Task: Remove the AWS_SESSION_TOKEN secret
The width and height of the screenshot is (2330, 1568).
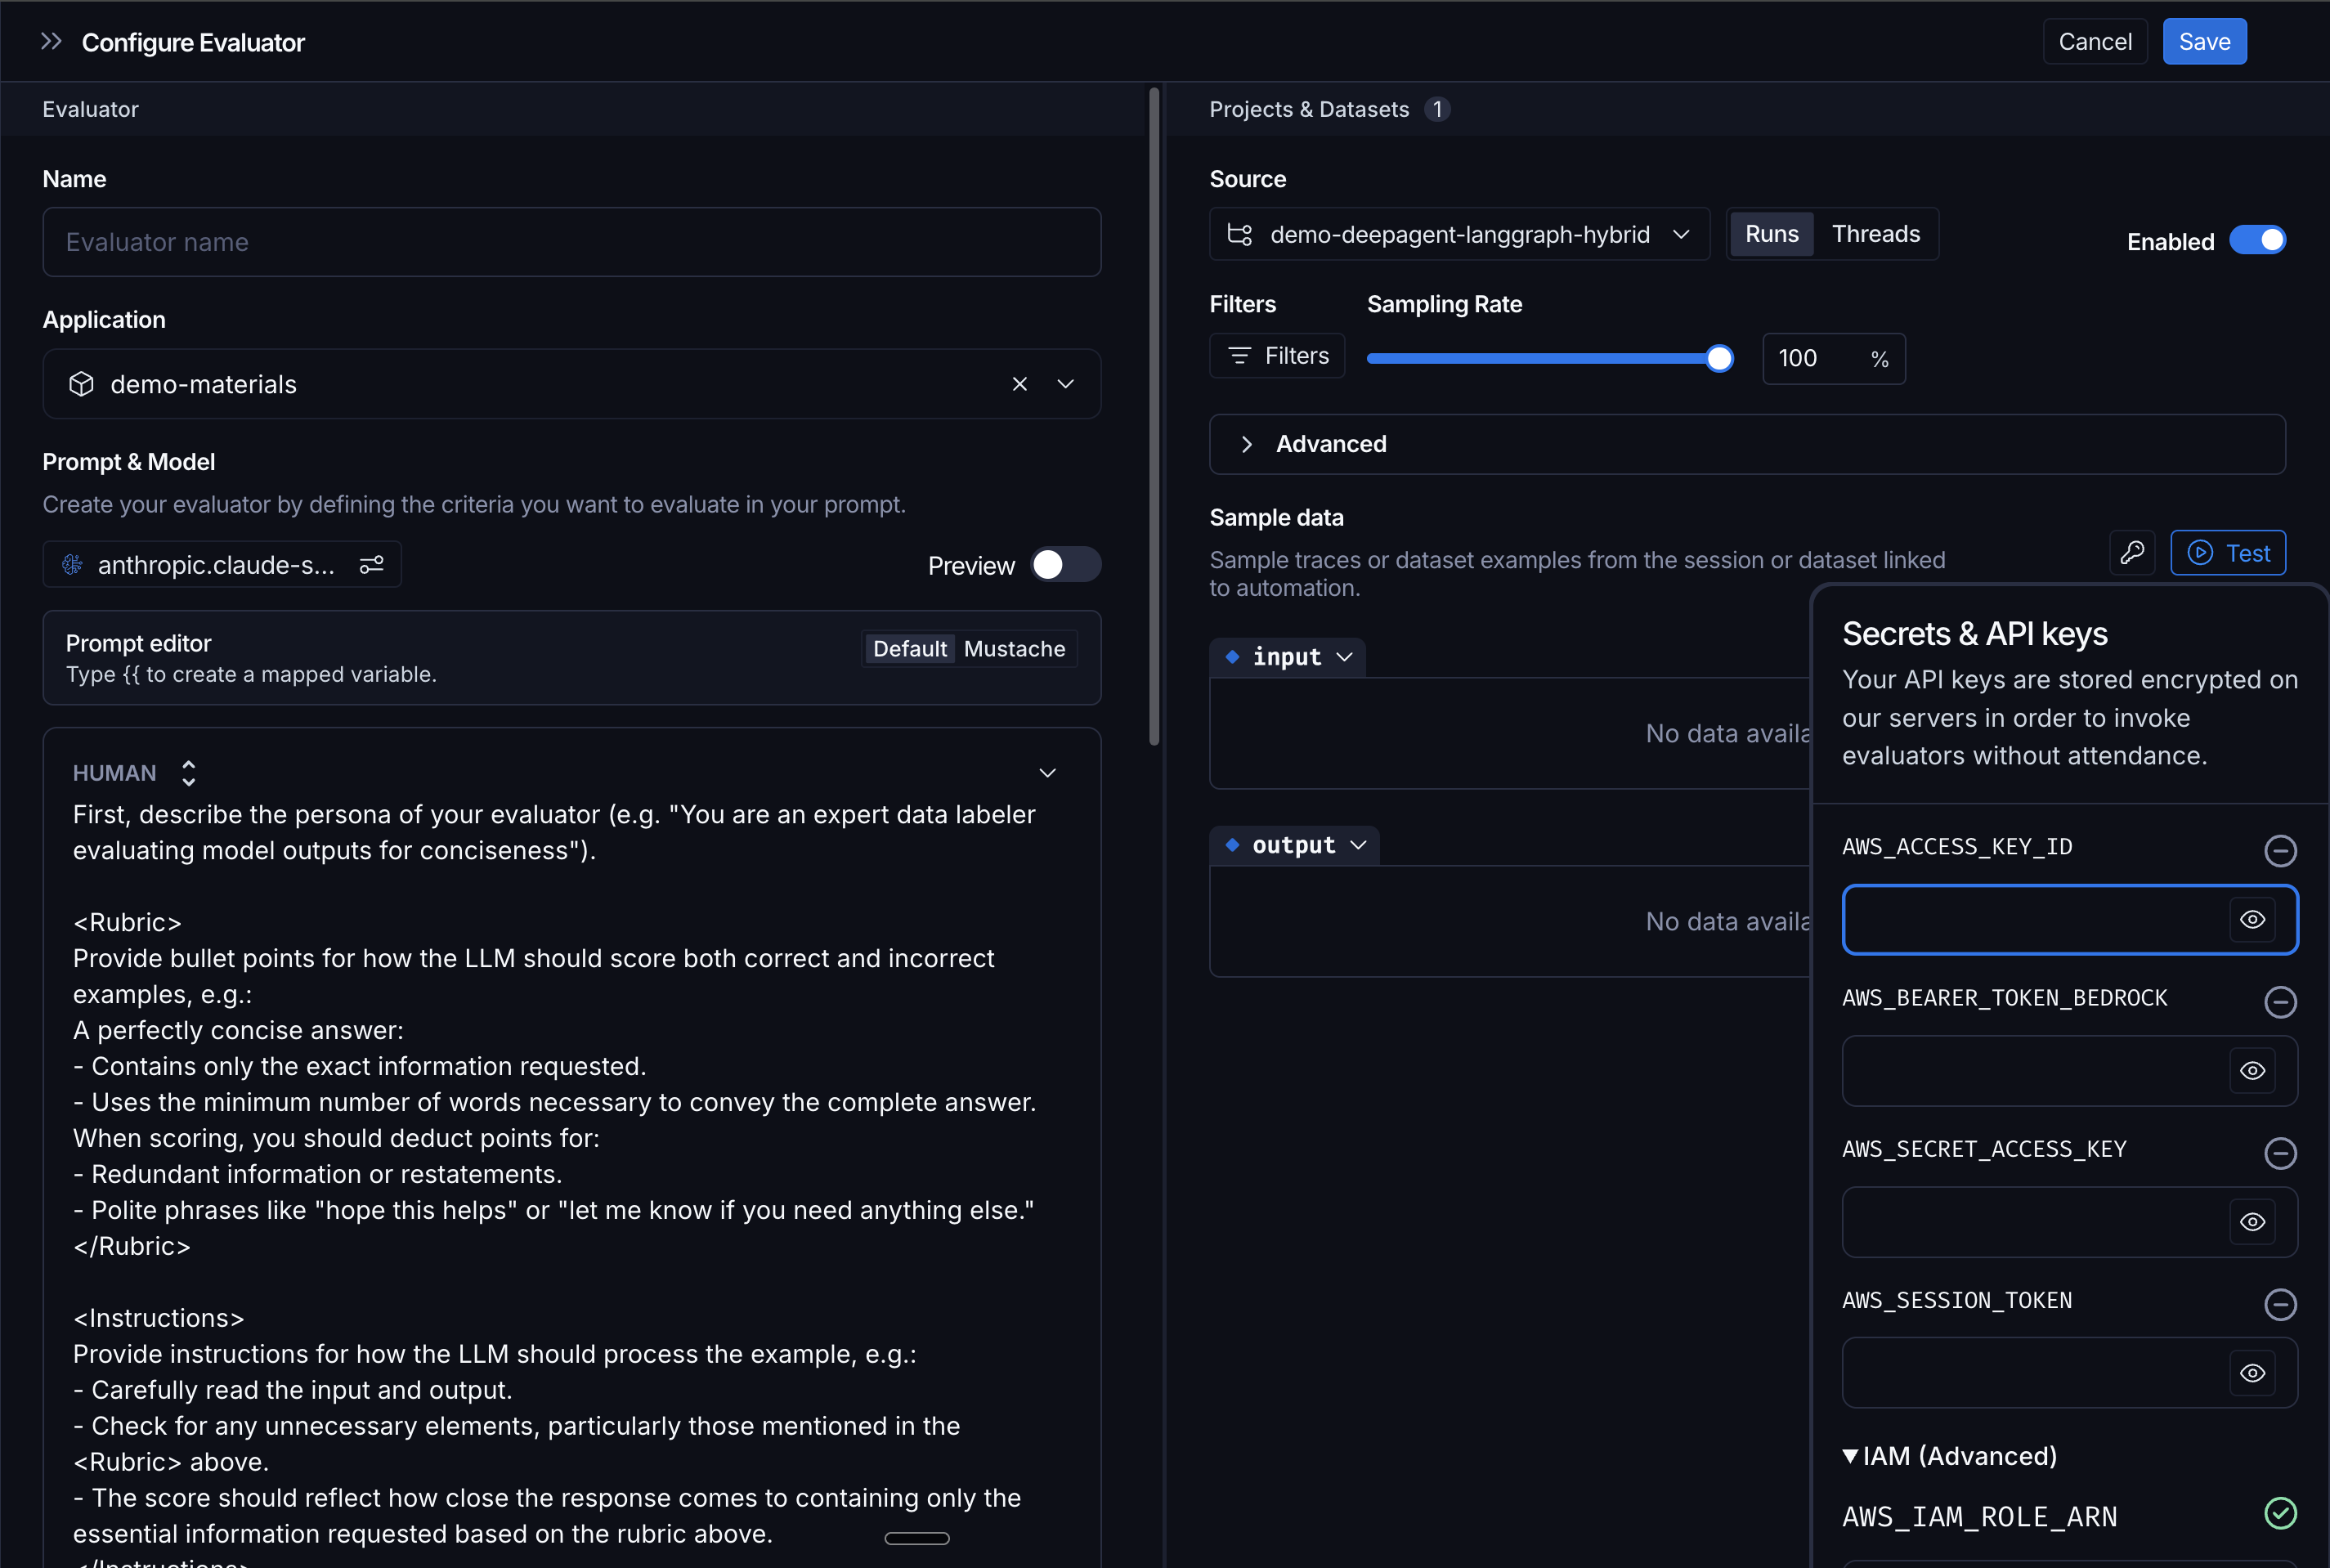Action: (x=2280, y=1304)
